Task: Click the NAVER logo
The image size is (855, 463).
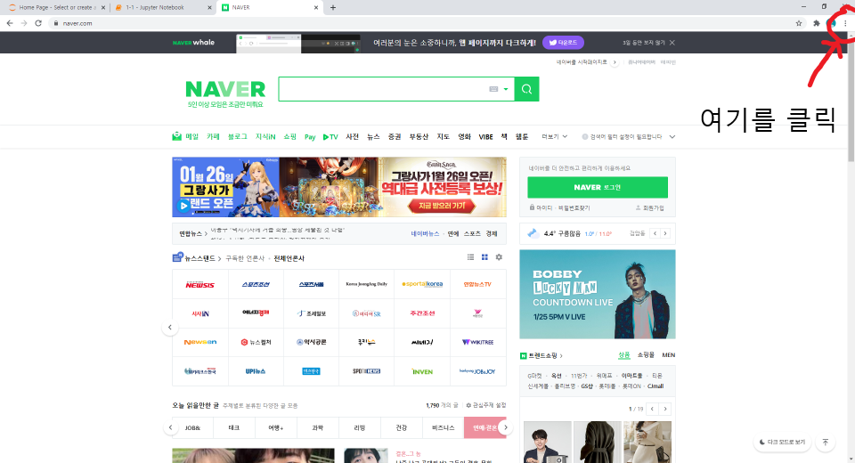Action: (x=225, y=89)
